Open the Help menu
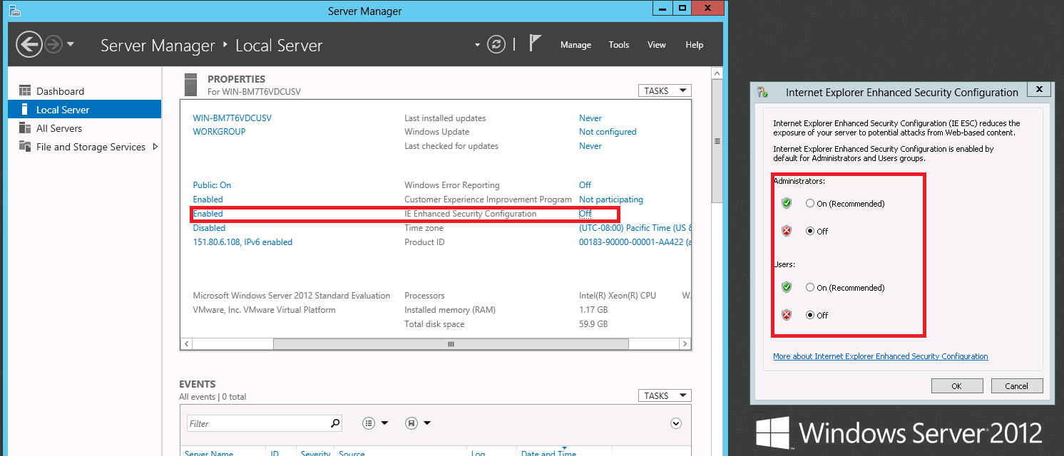 click(695, 45)
